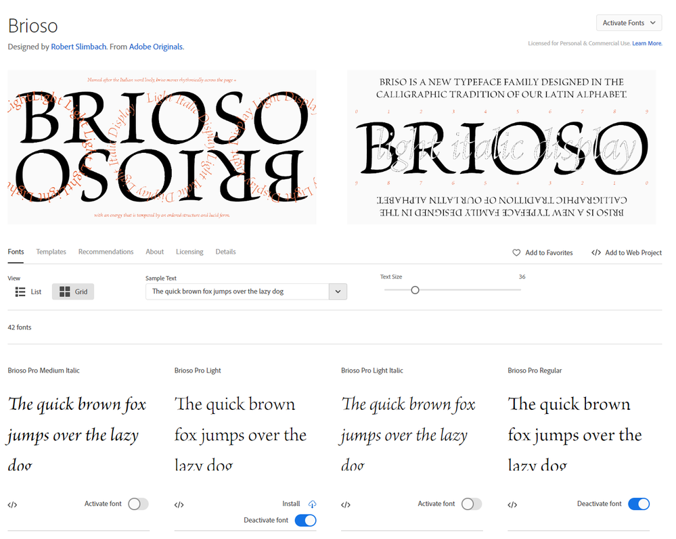Open the Activate Fonts dropdown
Screen dimensions: 676x539
pos(629,23)
